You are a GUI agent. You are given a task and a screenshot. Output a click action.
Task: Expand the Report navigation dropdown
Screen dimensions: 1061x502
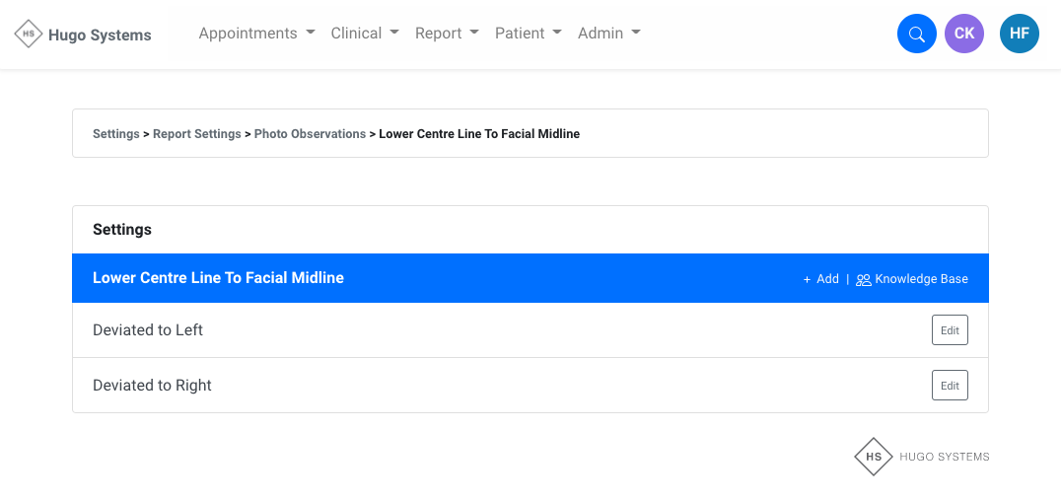coord(447,34)
